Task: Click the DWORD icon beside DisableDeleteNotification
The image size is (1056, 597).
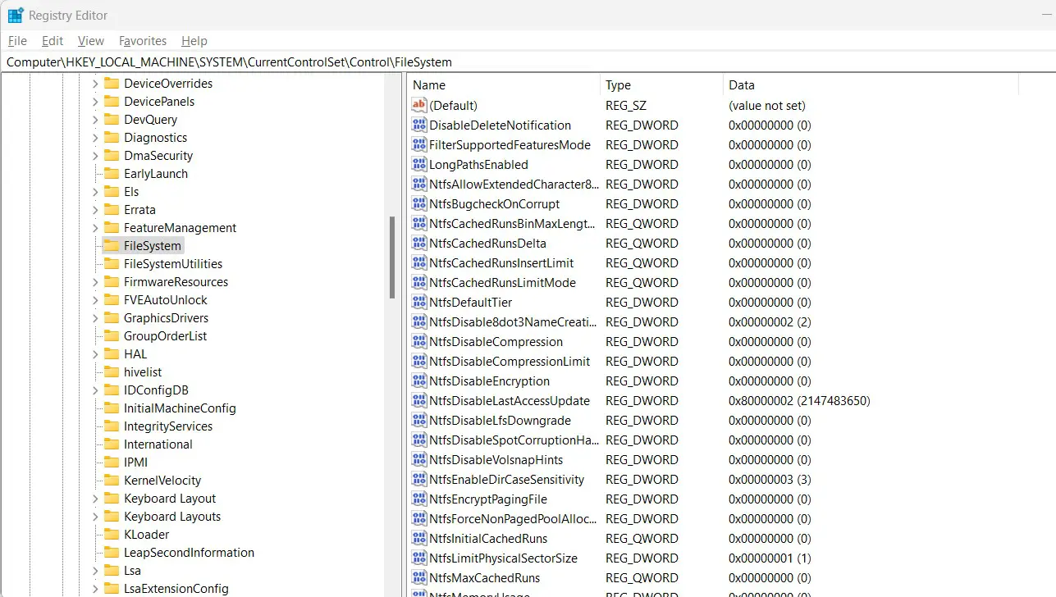Action: point(419,125)
